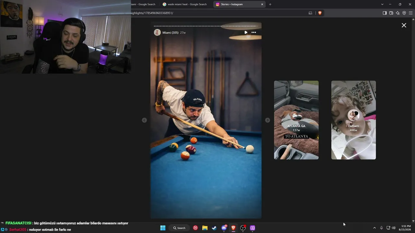
Task: Open the Defnem highlight thumbnail
Action: click(353, 120)
